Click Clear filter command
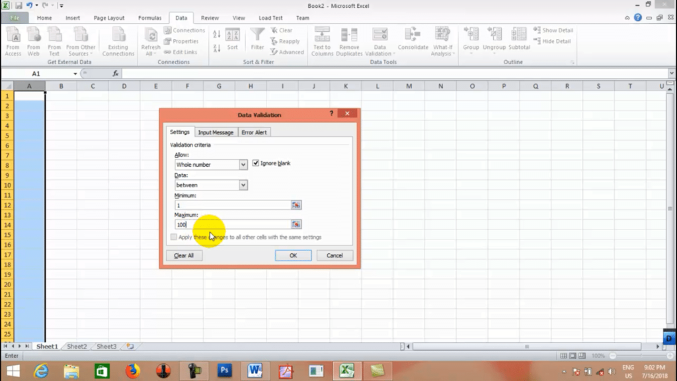 click(282, 30)
